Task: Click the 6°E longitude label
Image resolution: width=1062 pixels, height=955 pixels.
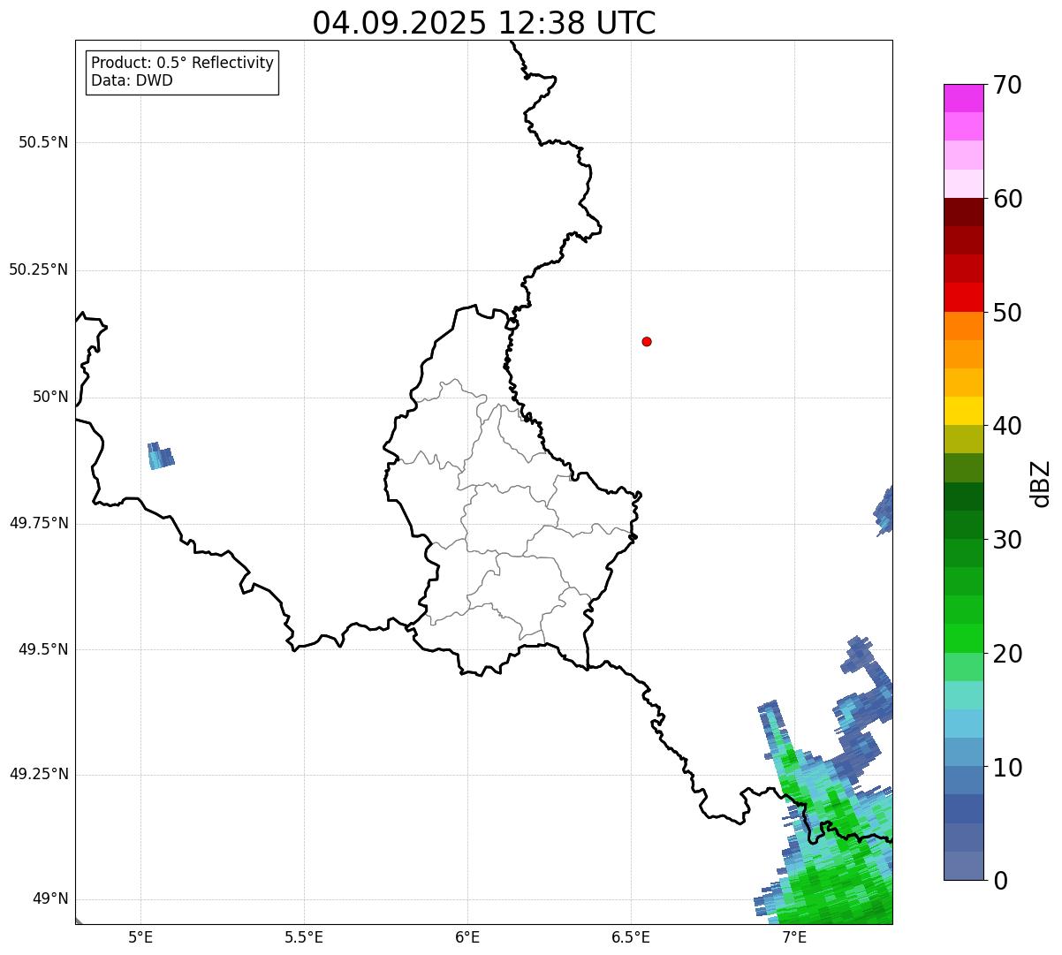Action: pos(467,937)
